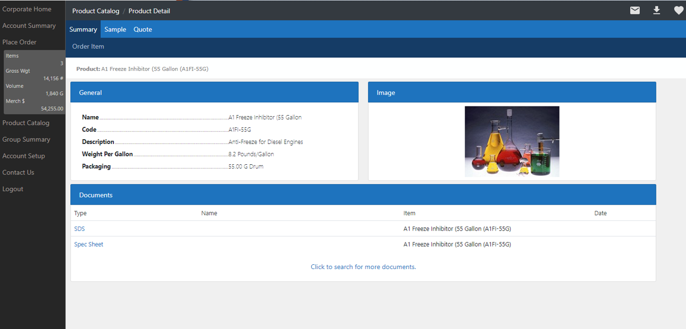The width and height of the screenshot is (686, 329).
Task: Switch to the Quote tab
Action: click(143, 29)
